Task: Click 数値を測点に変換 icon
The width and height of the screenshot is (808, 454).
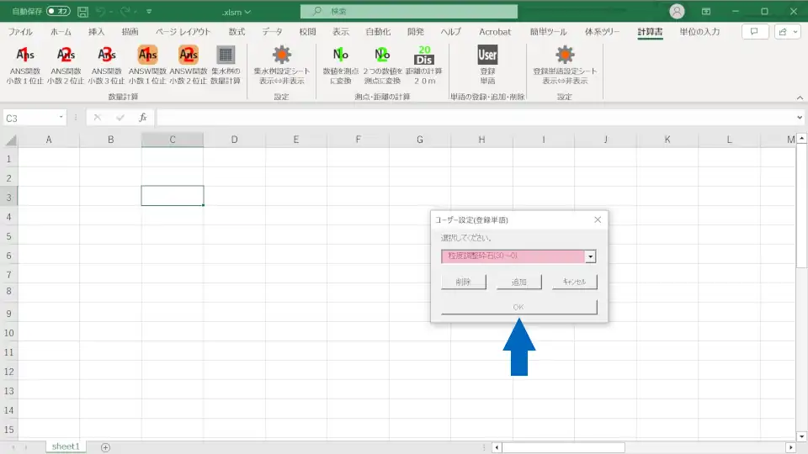Action: 341,55
